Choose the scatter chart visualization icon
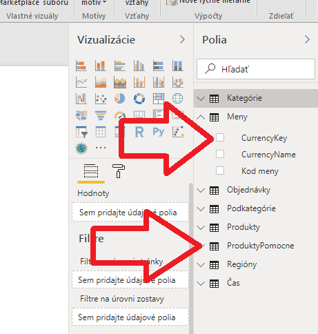The width and height of the screenshot is (318, 334). pos(101,99)
